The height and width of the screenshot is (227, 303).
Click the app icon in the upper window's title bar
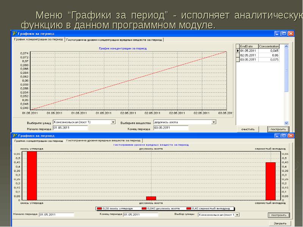(x=14, y=33)
